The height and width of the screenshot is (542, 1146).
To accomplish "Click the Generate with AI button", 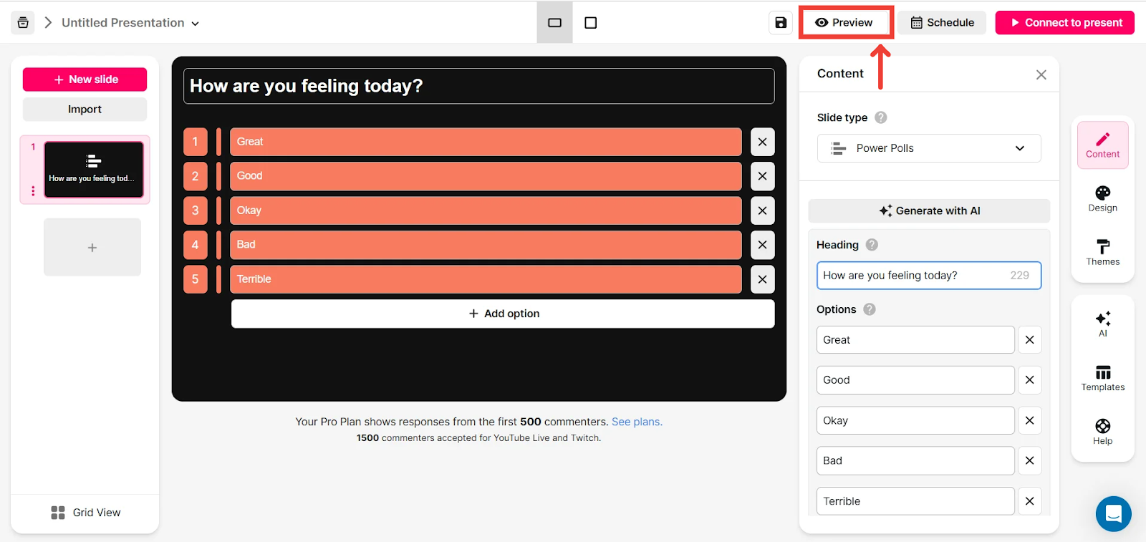I will [x=928, y=210].
